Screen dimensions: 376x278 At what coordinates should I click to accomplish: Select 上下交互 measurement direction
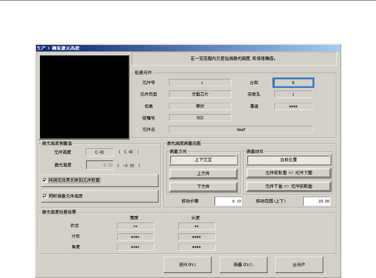[204, 160]
